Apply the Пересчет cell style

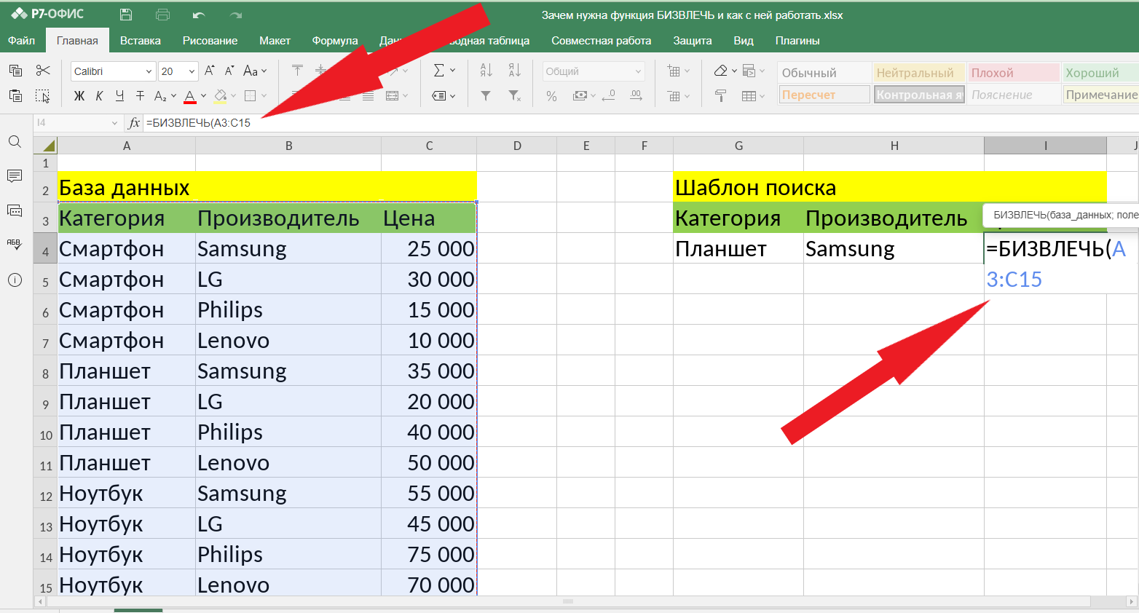click(824, 95)
